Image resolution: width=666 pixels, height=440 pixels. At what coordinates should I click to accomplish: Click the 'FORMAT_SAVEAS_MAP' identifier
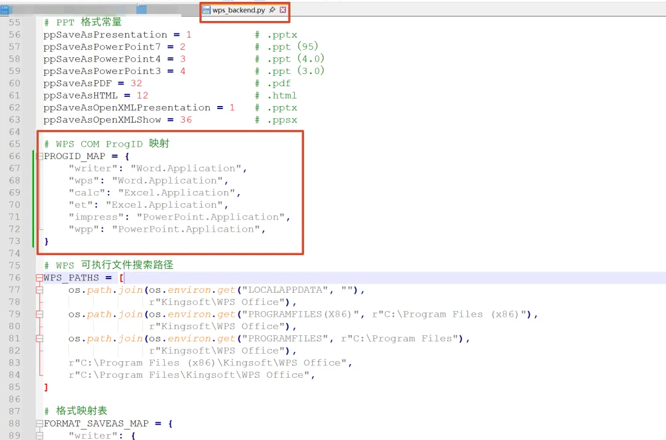(96, 423)
